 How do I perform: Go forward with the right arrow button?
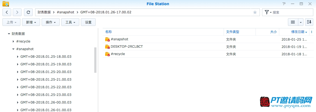(x=17, y=12)
